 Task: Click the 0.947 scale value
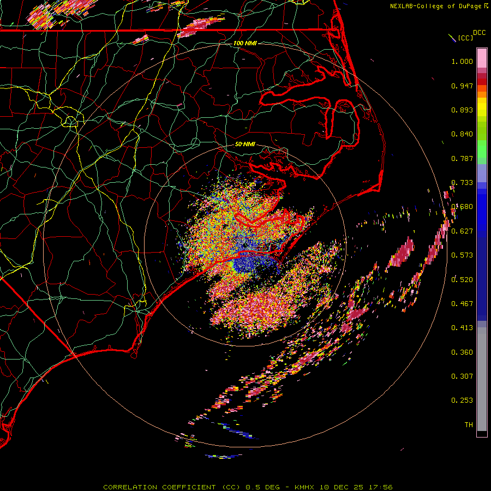coord(462,86)
